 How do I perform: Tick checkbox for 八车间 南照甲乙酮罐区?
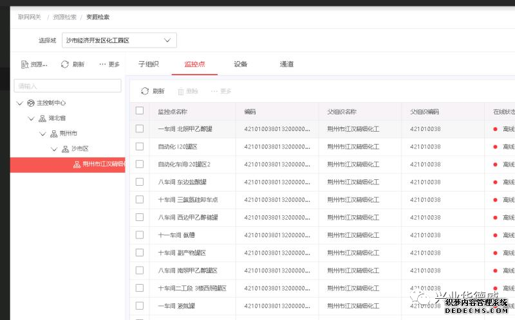pyautogui.click(x=140, y=270)
